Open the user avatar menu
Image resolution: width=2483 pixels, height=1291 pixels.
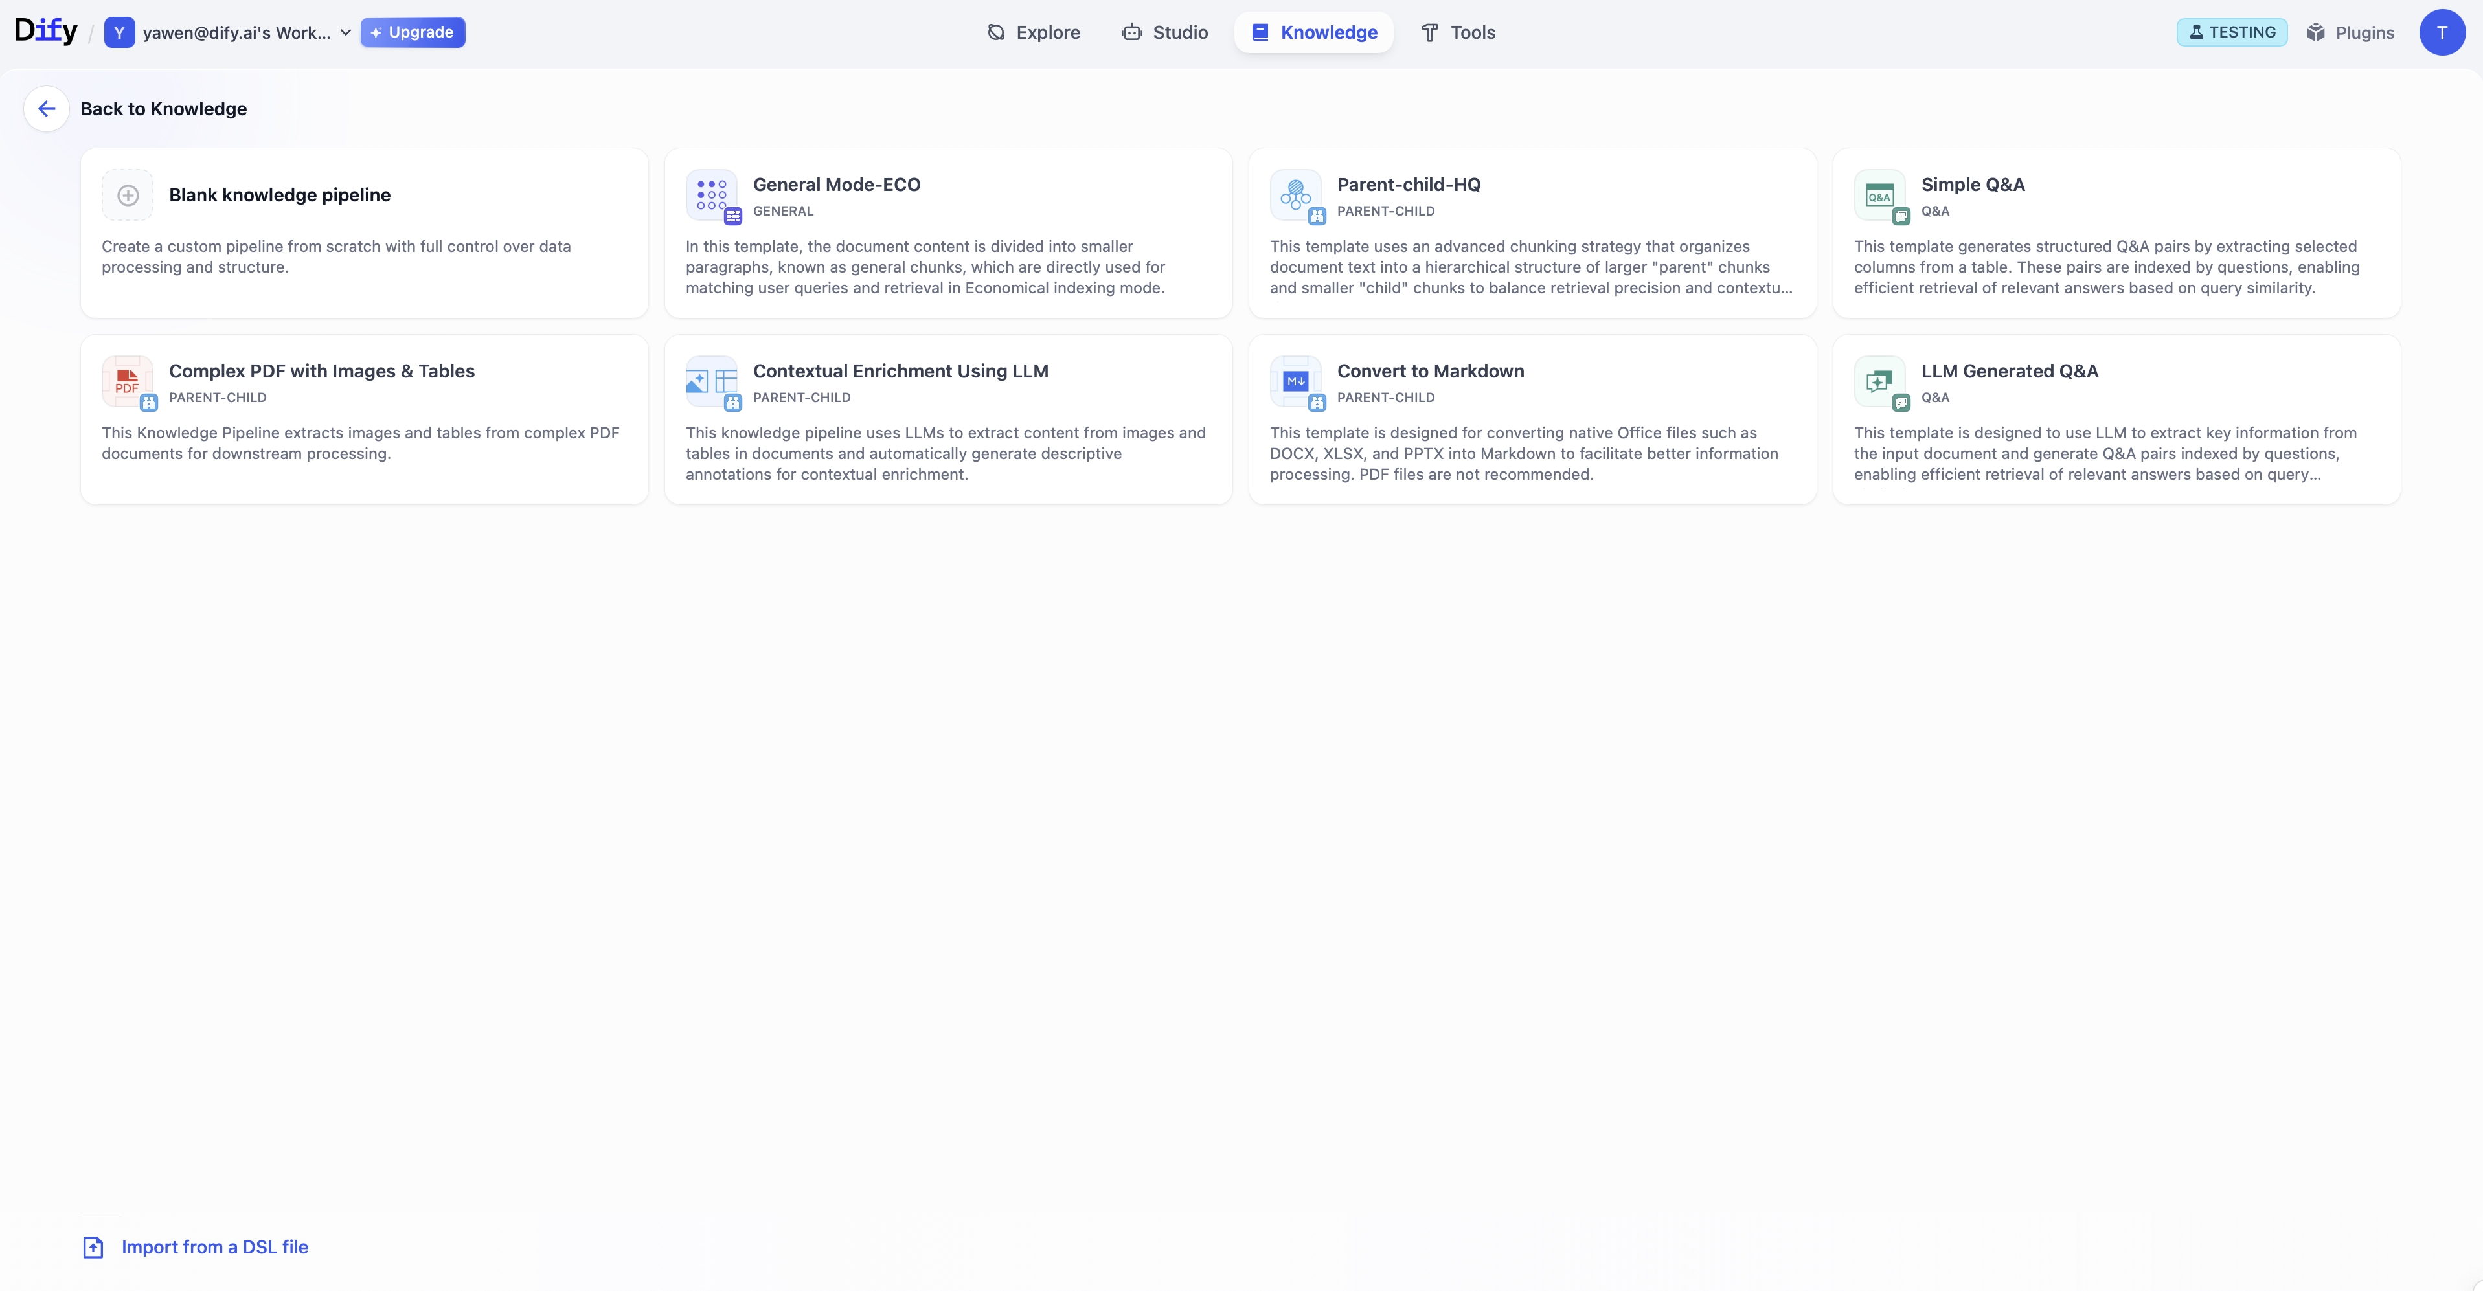click(x=2442, y=33)
